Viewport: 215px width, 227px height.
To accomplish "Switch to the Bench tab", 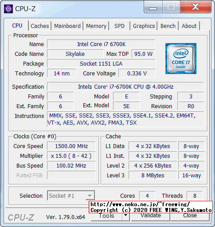I will [x=168, y=26].
